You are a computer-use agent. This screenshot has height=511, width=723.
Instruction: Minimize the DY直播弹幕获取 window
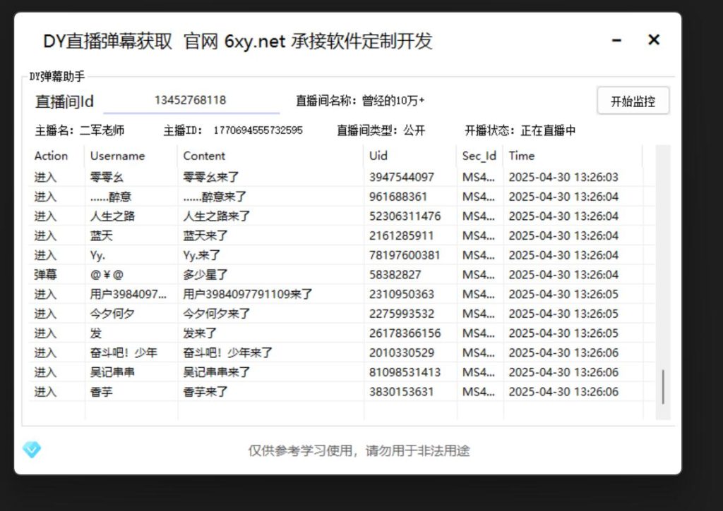(x=616, y=40)
